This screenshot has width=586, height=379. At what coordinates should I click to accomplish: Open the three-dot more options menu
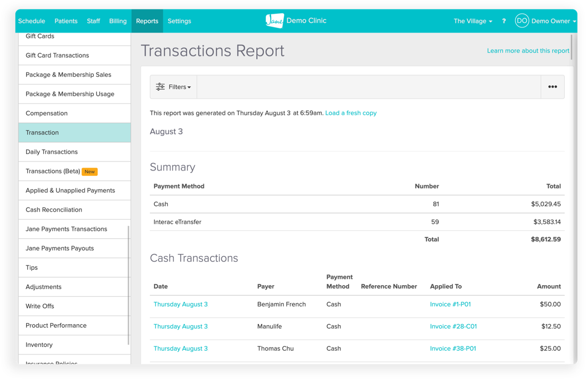[552, 87]
